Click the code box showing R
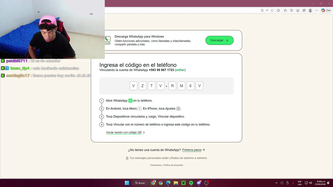Screen dimensions: 333x187 (x=172, y=86)
